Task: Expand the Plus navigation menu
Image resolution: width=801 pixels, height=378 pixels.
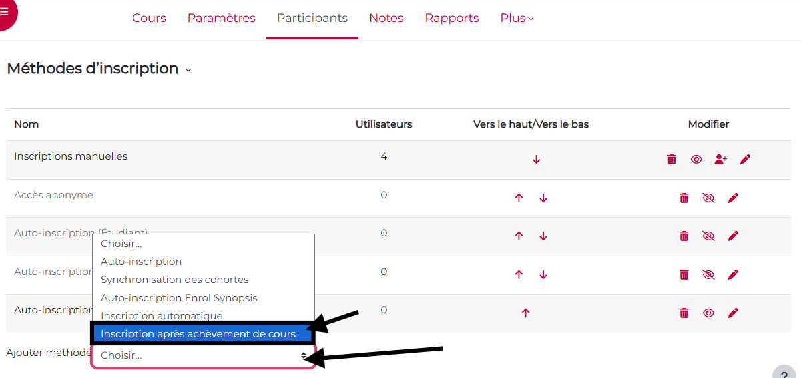Action: point(517,18)
